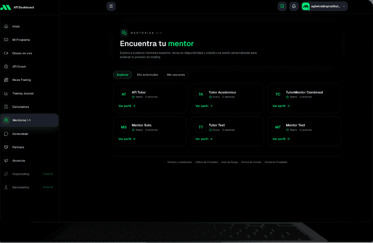This screenshot has width=373, height=243.
Task: Open Política de Privacidad footer link
Action: (207, 162)
